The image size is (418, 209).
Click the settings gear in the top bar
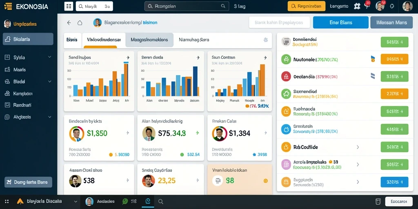pos(357,6)
